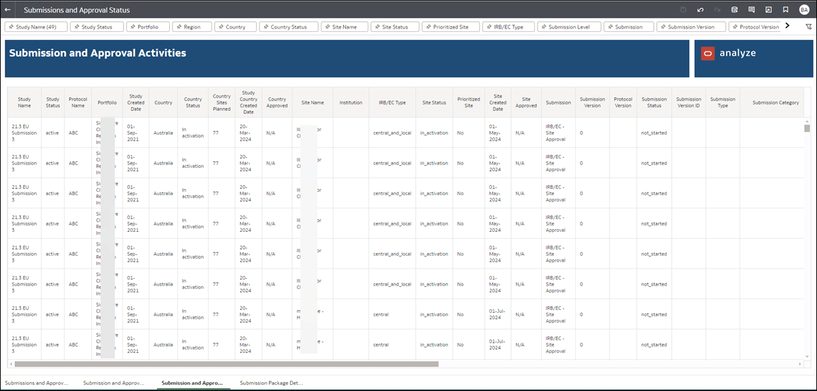The height and width of the screenshot is (391, 817).
Task: Switch to the non-bold Submission and Approv... tab
Action: pos(114,383)
